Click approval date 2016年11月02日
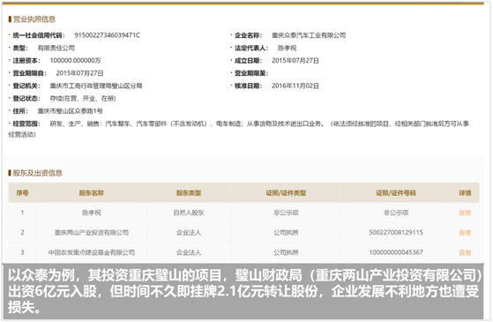Viewport: 493px width, 322px height. (295, 86)
